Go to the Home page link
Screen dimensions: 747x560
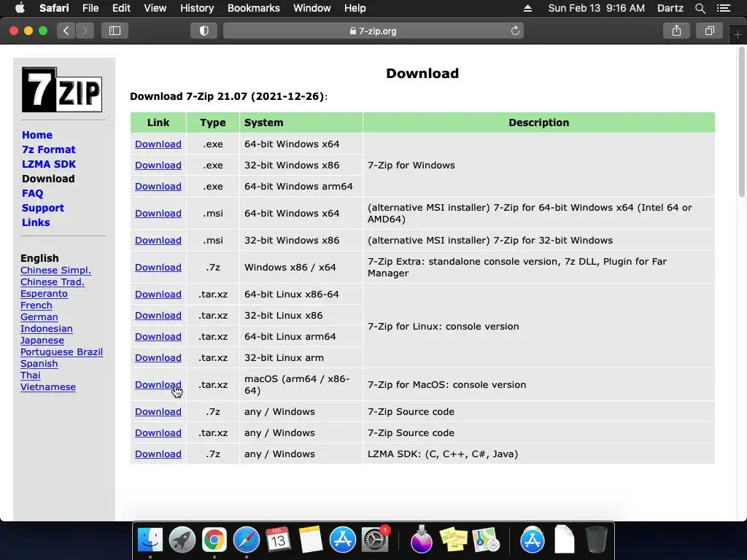37,135
